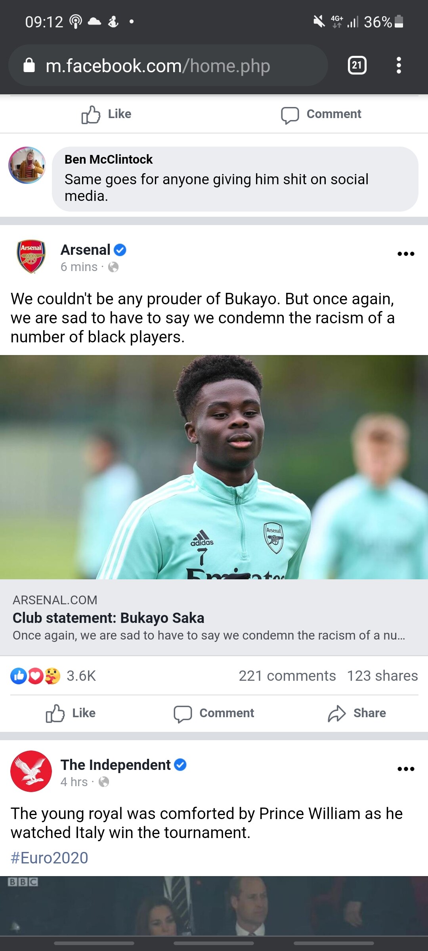The width and height of the screenshot is (428, 951).
Task: Like the top post above Ben's comment
Action: pyautogui.click(x=106, y=114)
